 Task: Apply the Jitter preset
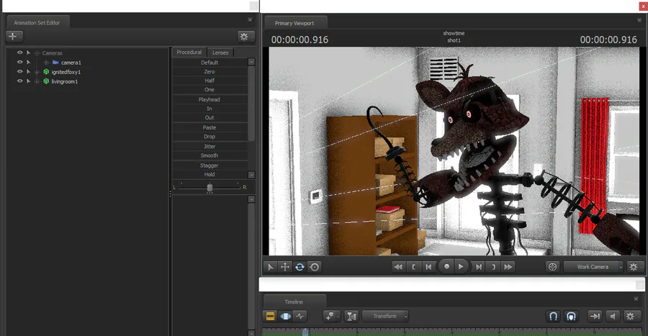tap(210, 147)
